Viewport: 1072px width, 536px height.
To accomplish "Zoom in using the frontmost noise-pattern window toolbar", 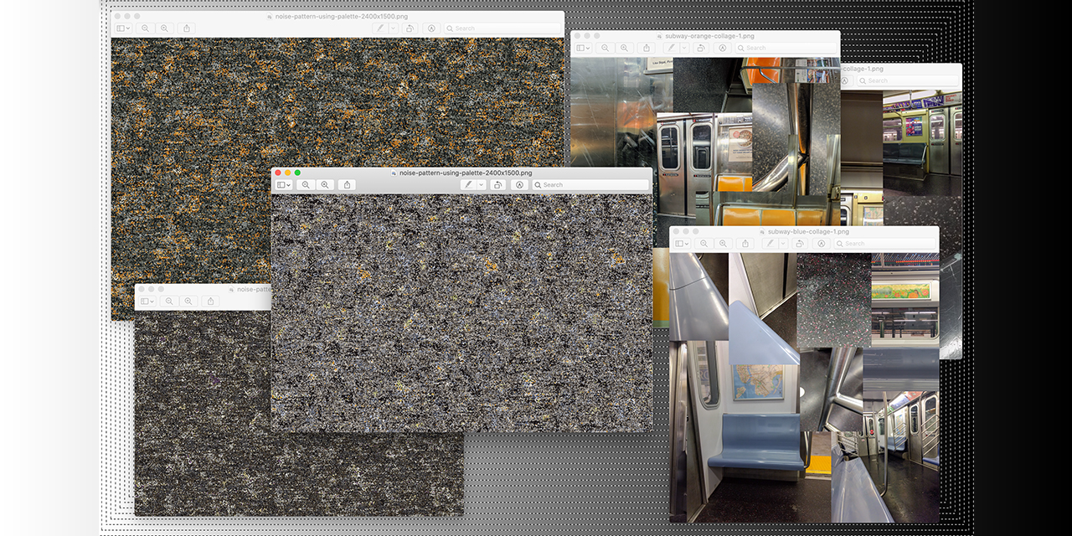I will pyautogui.click(x=325, y=184).
